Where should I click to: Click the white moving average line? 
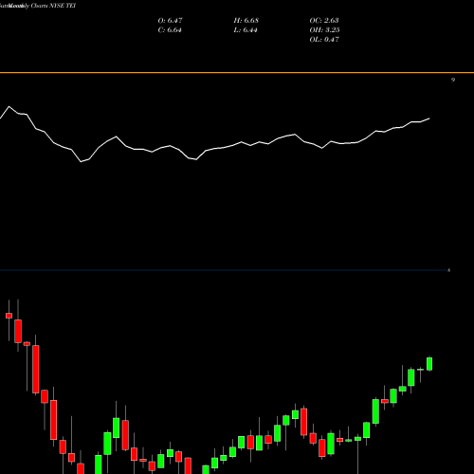click(x=215, y=149)
